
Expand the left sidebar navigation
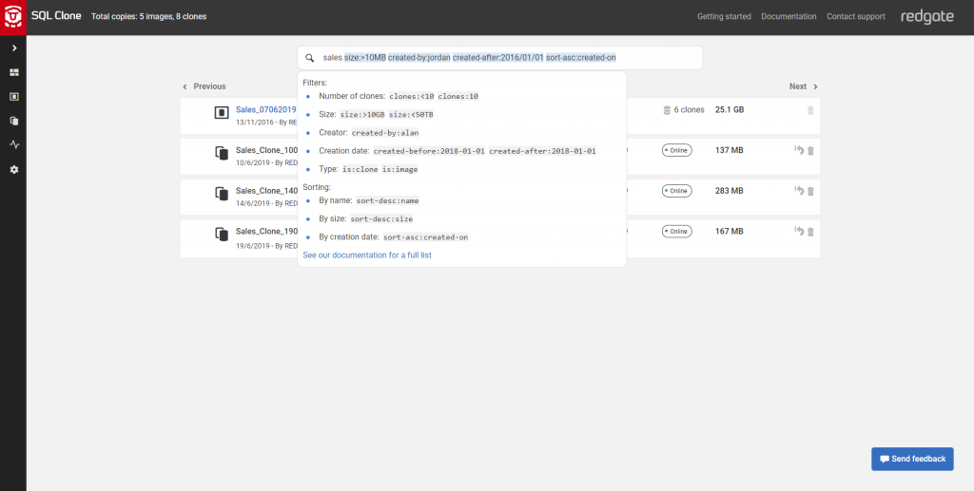click(x=13, y=47)
